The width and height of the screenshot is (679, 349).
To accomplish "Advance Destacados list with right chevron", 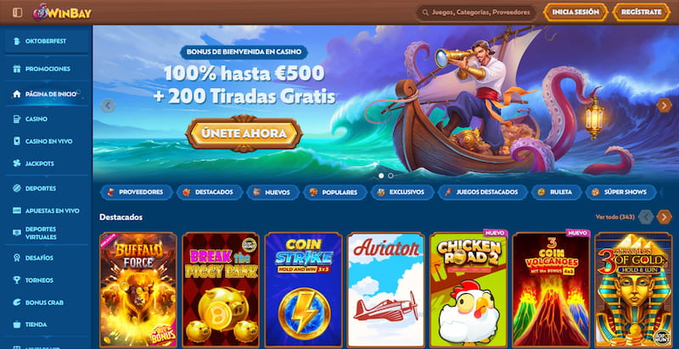I will click(x=664, y=217).
